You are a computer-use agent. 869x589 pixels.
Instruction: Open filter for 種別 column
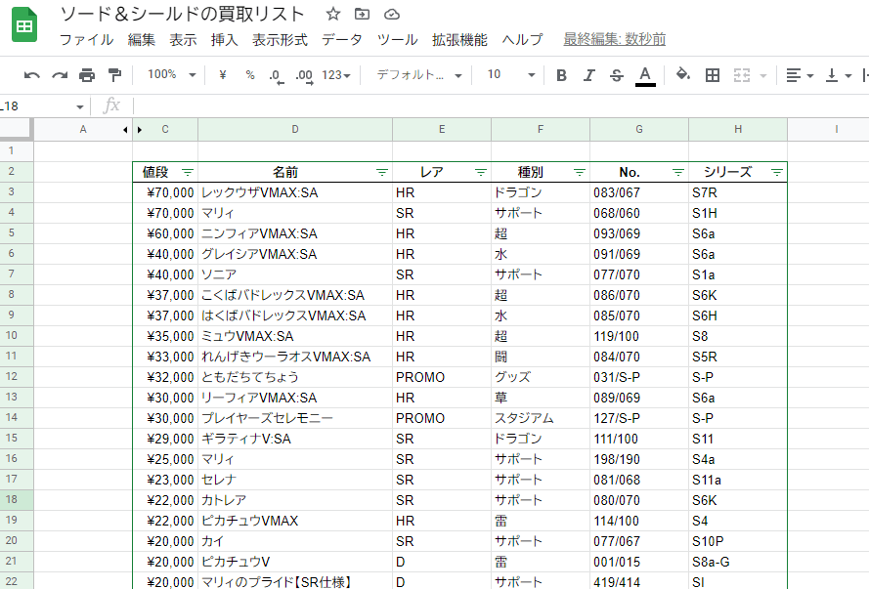(x=579, y=172)
